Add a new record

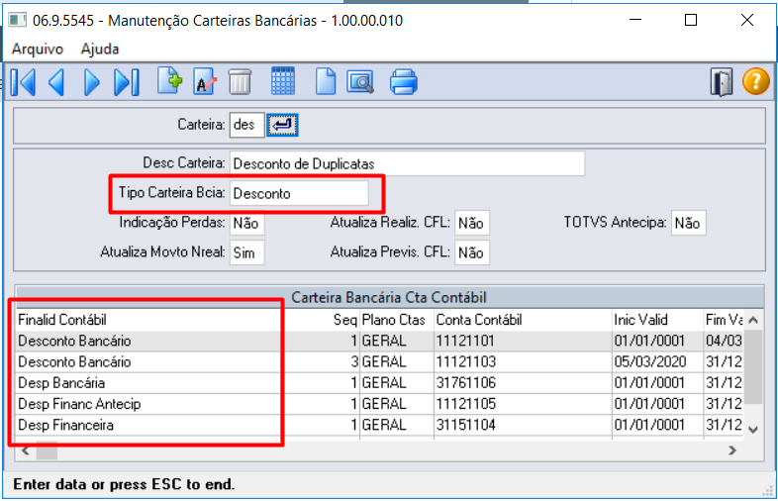pyautogui.click(x=169, y=80)
